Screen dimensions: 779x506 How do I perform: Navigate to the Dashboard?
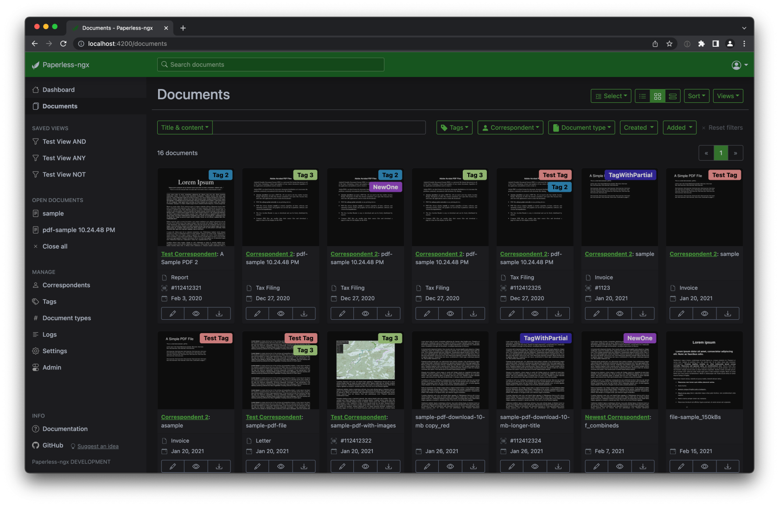(x=59, y=89)
